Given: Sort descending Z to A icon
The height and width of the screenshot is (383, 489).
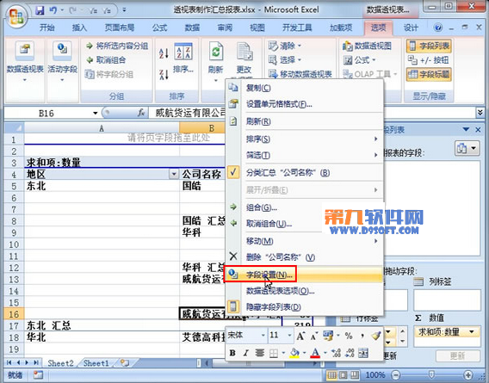Looking at the screenshot, I should [x=164, y=75].
